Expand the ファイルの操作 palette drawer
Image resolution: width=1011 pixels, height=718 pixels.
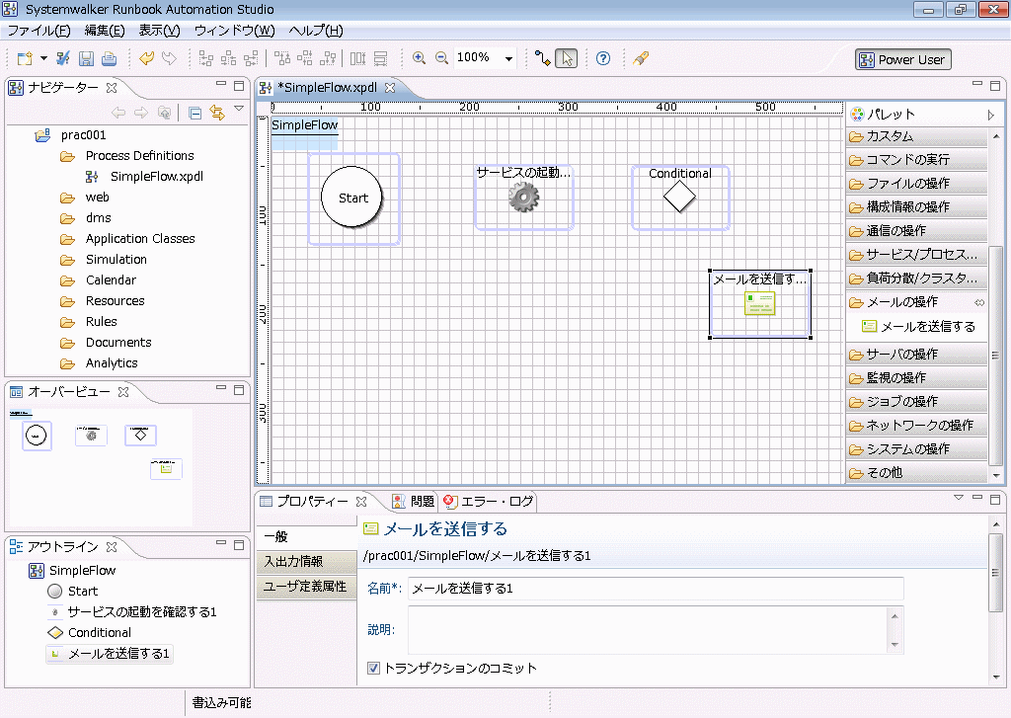(x=916, y=184)
